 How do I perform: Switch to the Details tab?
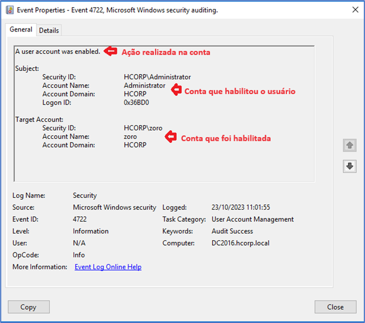click(x=49, y=31)
